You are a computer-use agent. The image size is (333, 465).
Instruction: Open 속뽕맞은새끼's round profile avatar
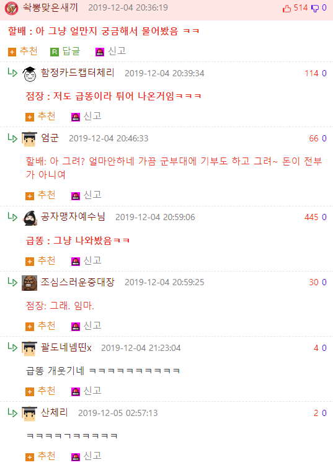point(12,8)
